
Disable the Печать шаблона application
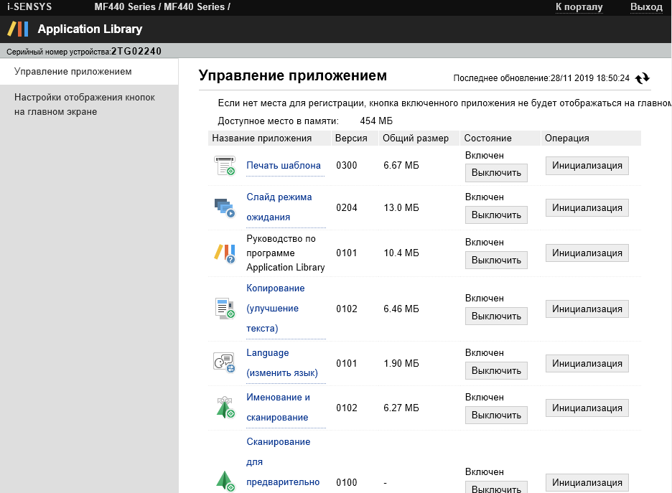(x=496, y=173)
